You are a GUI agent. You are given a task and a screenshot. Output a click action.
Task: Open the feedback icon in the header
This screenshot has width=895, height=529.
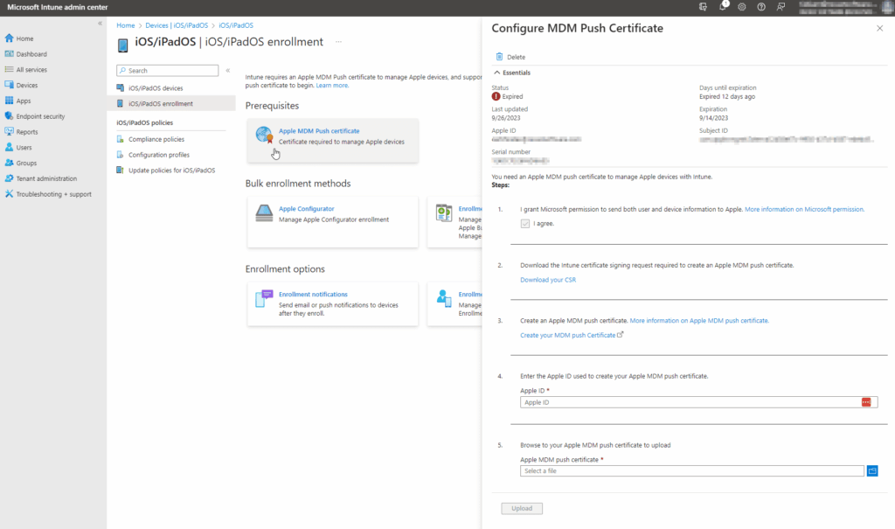coord(782,6)
